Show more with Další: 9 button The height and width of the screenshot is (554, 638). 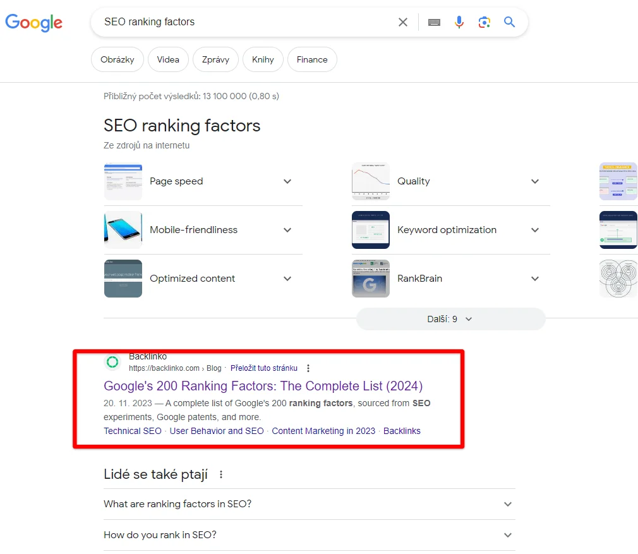point(450,319)
